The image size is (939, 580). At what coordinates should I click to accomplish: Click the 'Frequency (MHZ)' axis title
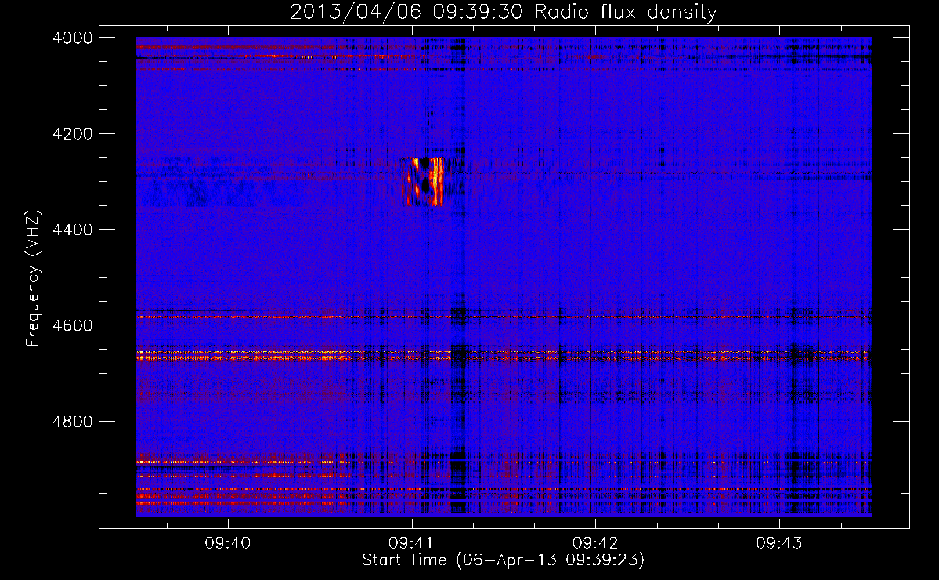[x=33, y=278]
